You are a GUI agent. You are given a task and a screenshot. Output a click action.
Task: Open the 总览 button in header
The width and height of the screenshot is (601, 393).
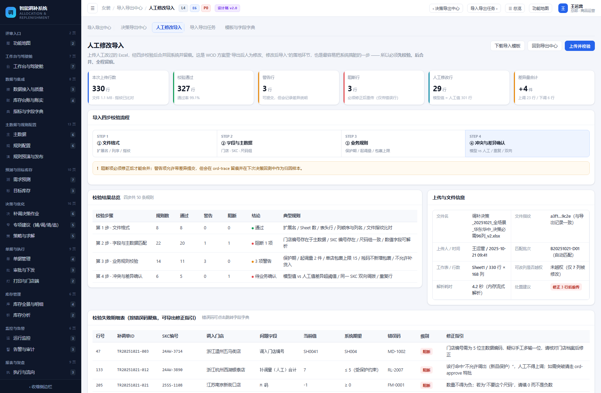point(515,8)
